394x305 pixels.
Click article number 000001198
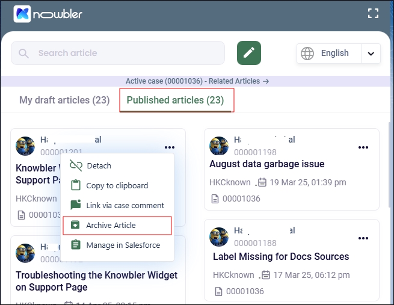[x=255, y=152]
